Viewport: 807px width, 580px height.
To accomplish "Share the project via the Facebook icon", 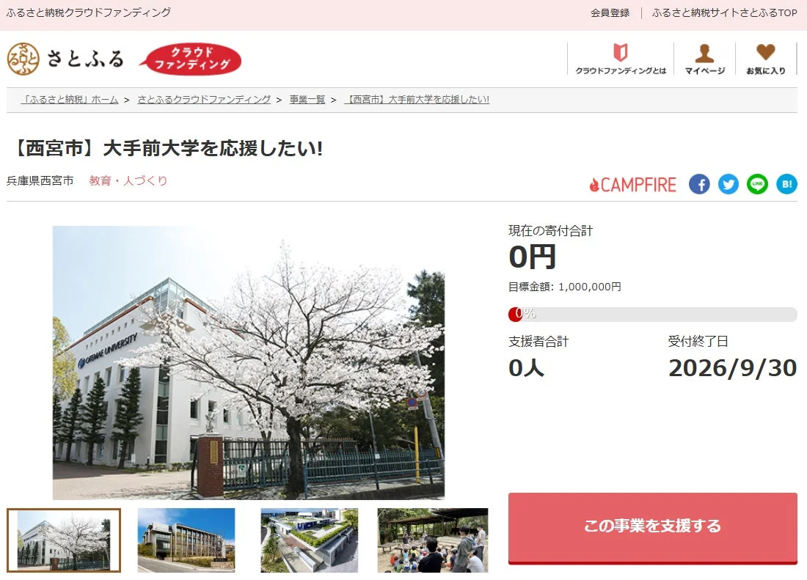I will pos(698,184).
